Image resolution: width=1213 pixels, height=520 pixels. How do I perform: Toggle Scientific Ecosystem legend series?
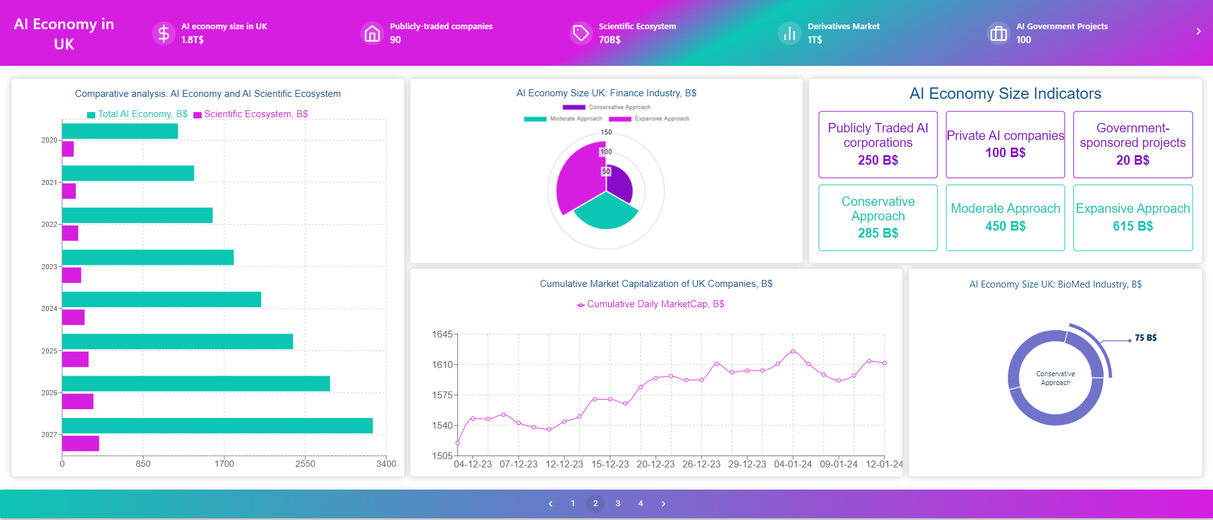251,114
